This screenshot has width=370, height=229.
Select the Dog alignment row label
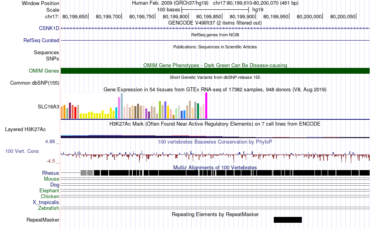[55, 185]
